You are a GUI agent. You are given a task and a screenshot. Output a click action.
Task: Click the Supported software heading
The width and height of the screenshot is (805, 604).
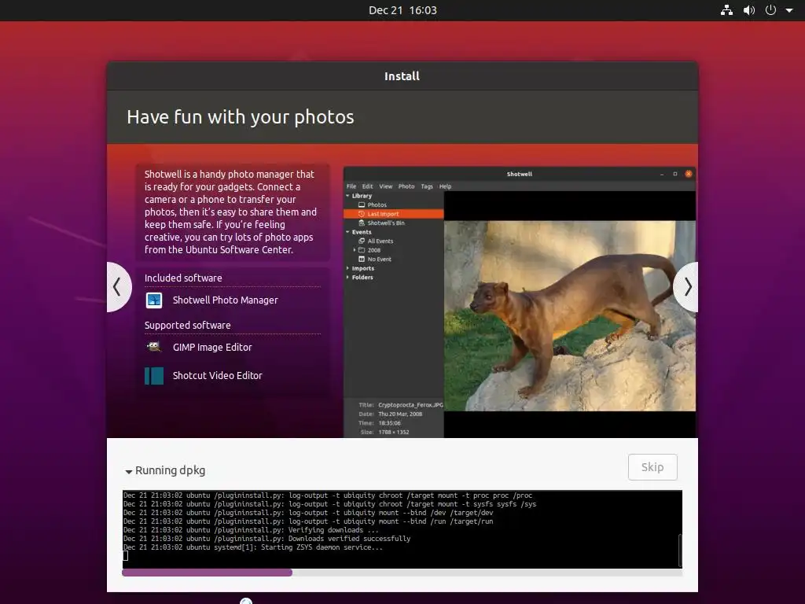tap(187, 325)
